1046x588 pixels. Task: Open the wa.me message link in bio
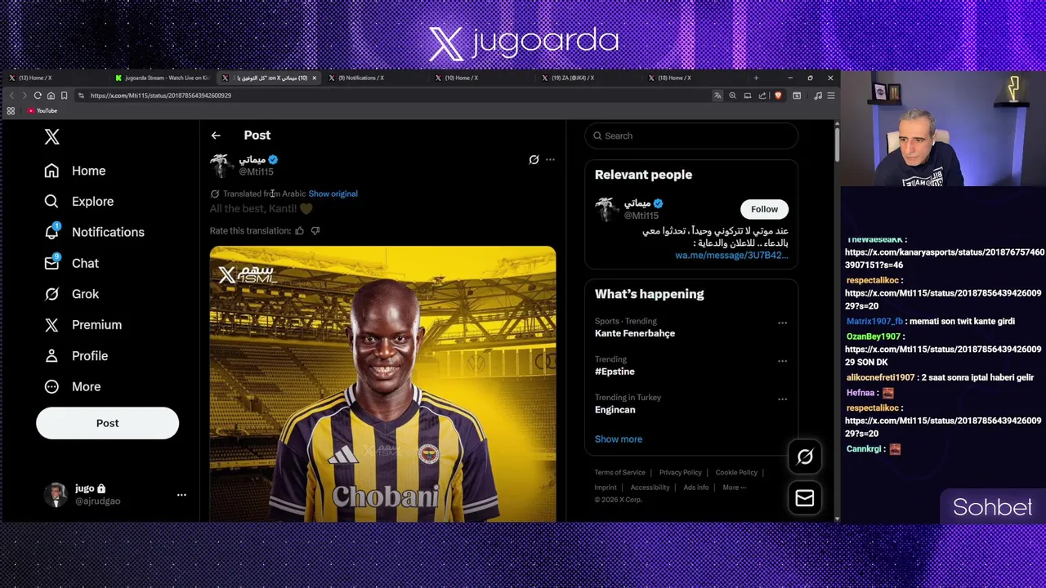[731, 256]
